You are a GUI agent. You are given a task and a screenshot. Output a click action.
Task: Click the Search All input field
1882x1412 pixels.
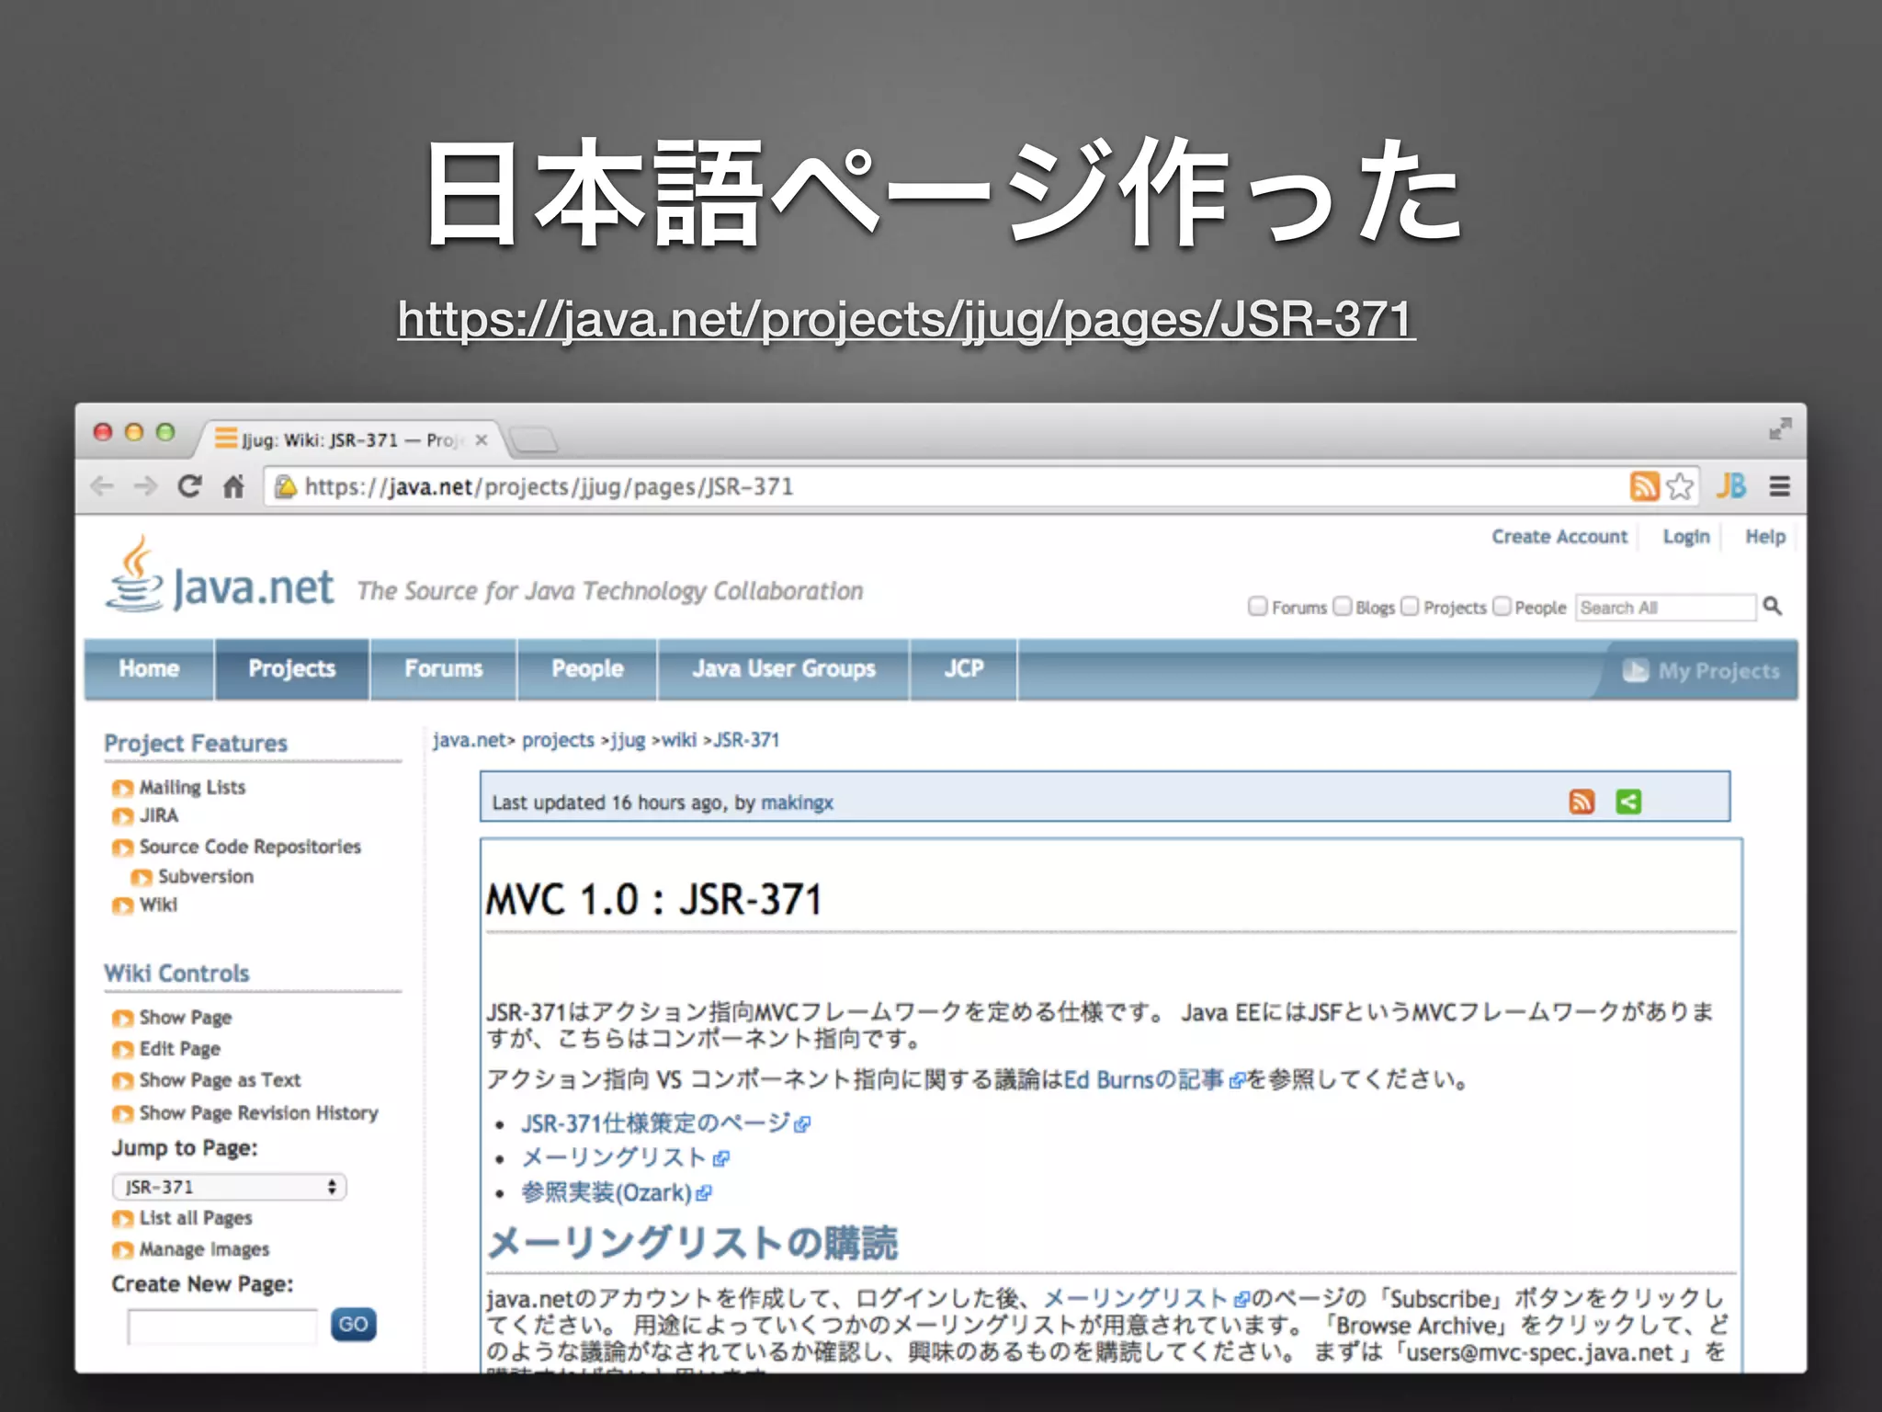(1665, 608)
